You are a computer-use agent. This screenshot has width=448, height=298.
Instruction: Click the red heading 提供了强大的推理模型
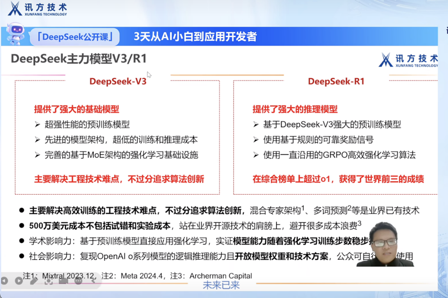tap(295, 109)
